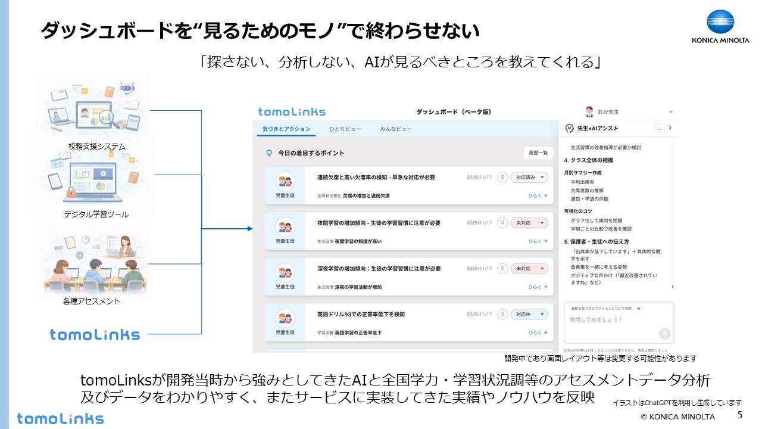Click the 児童生徒 icon on the 夜間学習 card
Screen dimensions: 762x429
[285, 228]
